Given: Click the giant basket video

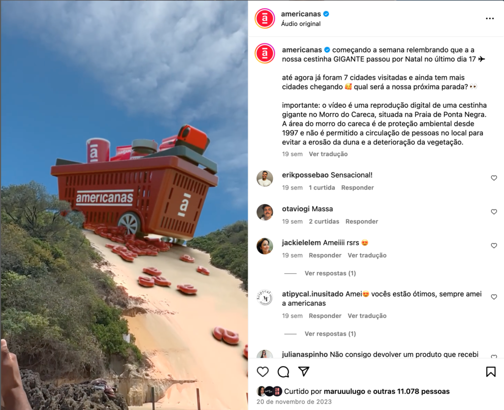Looking at the screenshot, I should tap(124, 205).
